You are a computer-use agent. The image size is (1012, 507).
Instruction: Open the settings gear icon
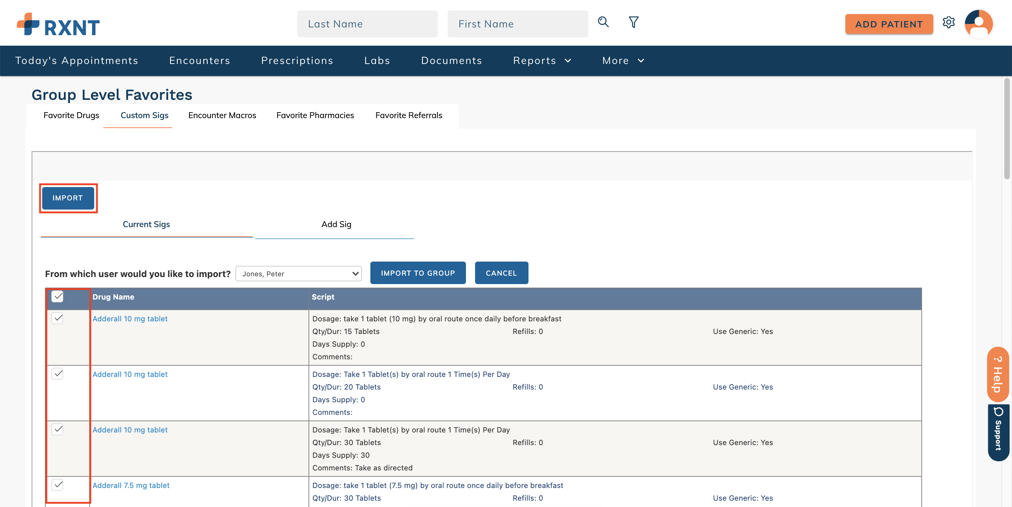click(948, 23)
